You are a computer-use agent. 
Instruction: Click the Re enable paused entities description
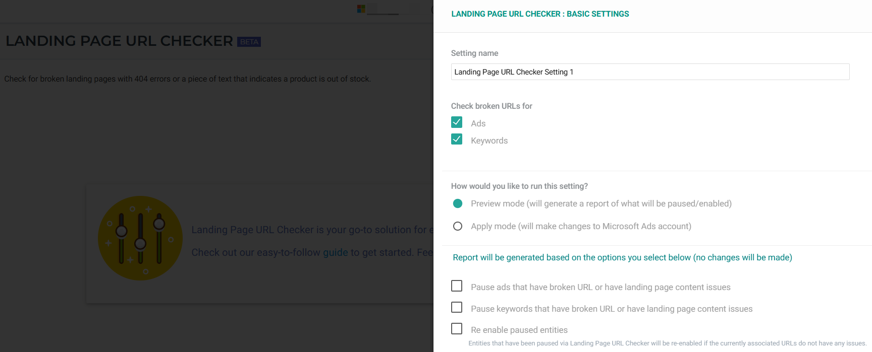tap(667, 343)
